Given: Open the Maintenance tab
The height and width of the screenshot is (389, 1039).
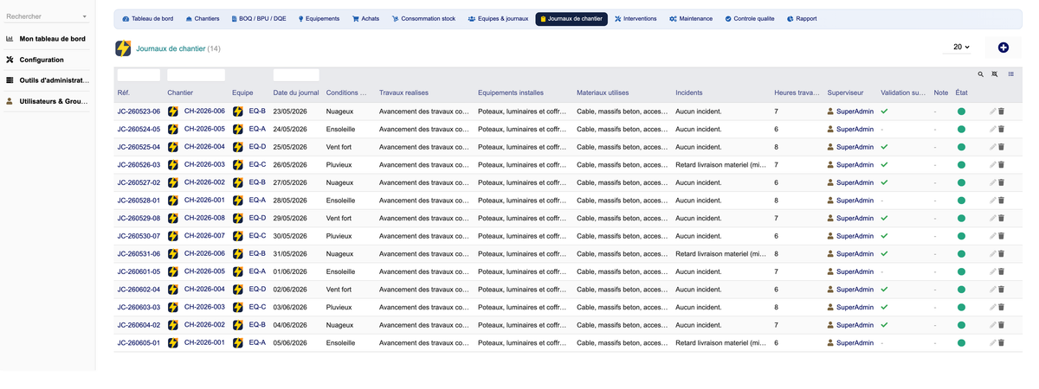Looking at the screenshot, I should tap(691, 19).
